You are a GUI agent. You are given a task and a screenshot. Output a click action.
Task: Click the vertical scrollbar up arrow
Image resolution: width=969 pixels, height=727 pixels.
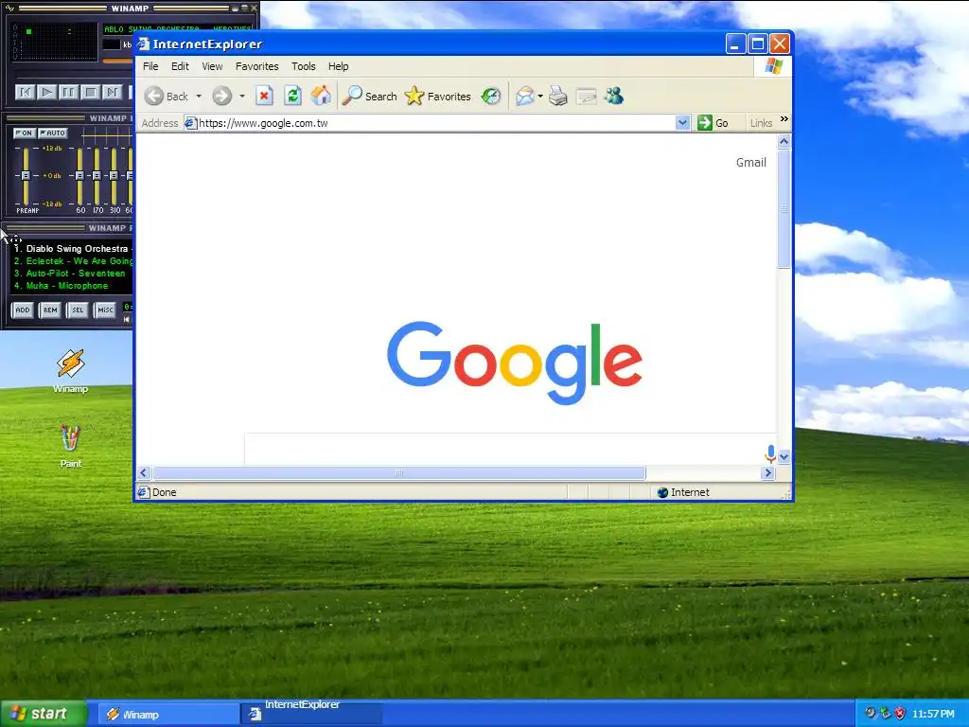784,142
